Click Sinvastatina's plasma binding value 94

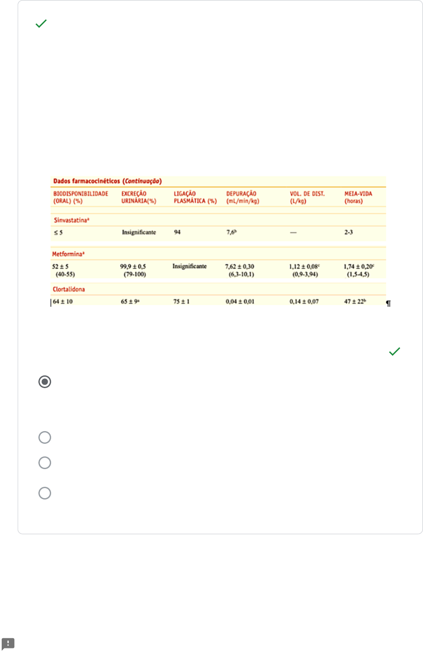click(x=177, y=232)
